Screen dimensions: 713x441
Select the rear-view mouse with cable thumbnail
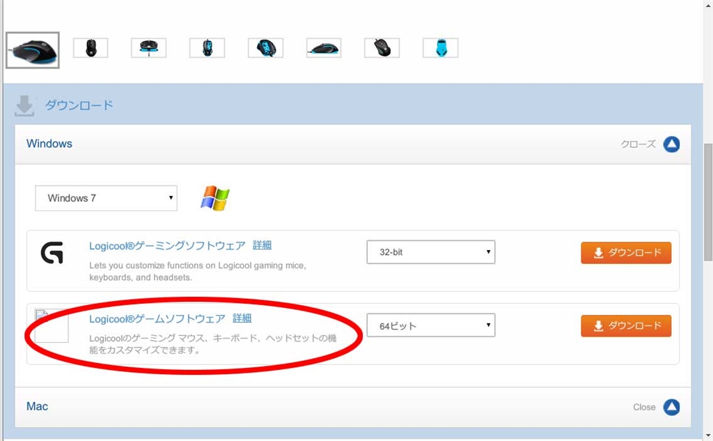[x=149, y=48]
